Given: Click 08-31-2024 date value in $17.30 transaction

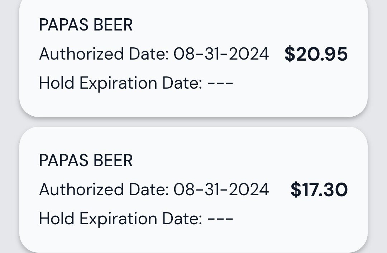Looking at the screenshot, I should [221, 189].
